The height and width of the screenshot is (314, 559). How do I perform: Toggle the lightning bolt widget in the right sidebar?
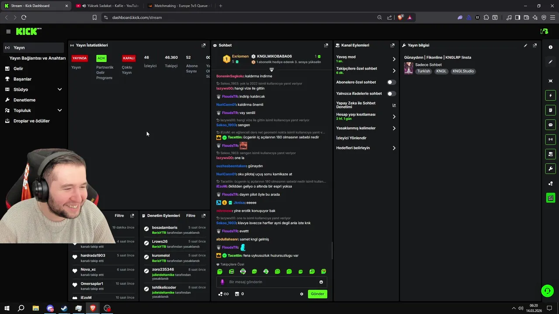551,96
